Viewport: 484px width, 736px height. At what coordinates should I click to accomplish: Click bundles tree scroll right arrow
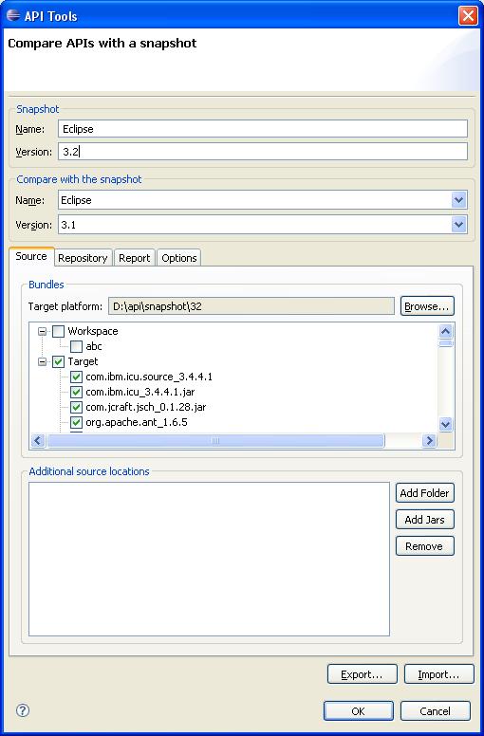coord(429,441)
